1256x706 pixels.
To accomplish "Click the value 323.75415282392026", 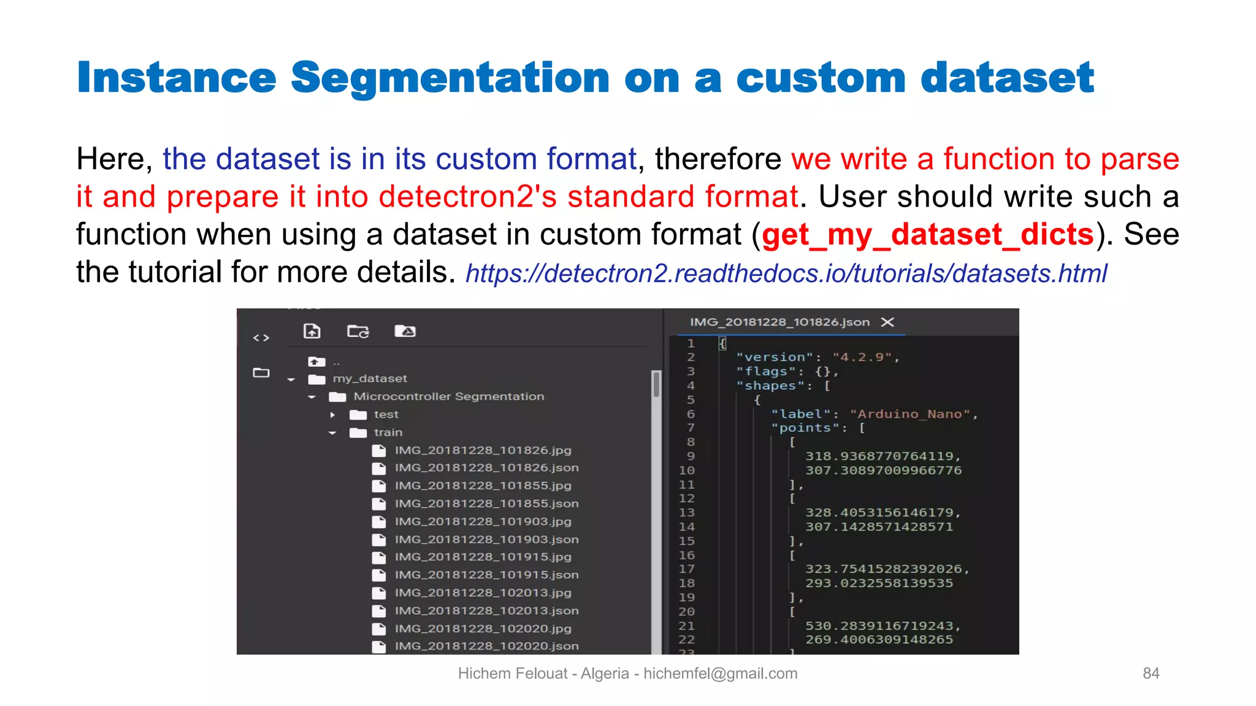I will click(884, 569).
